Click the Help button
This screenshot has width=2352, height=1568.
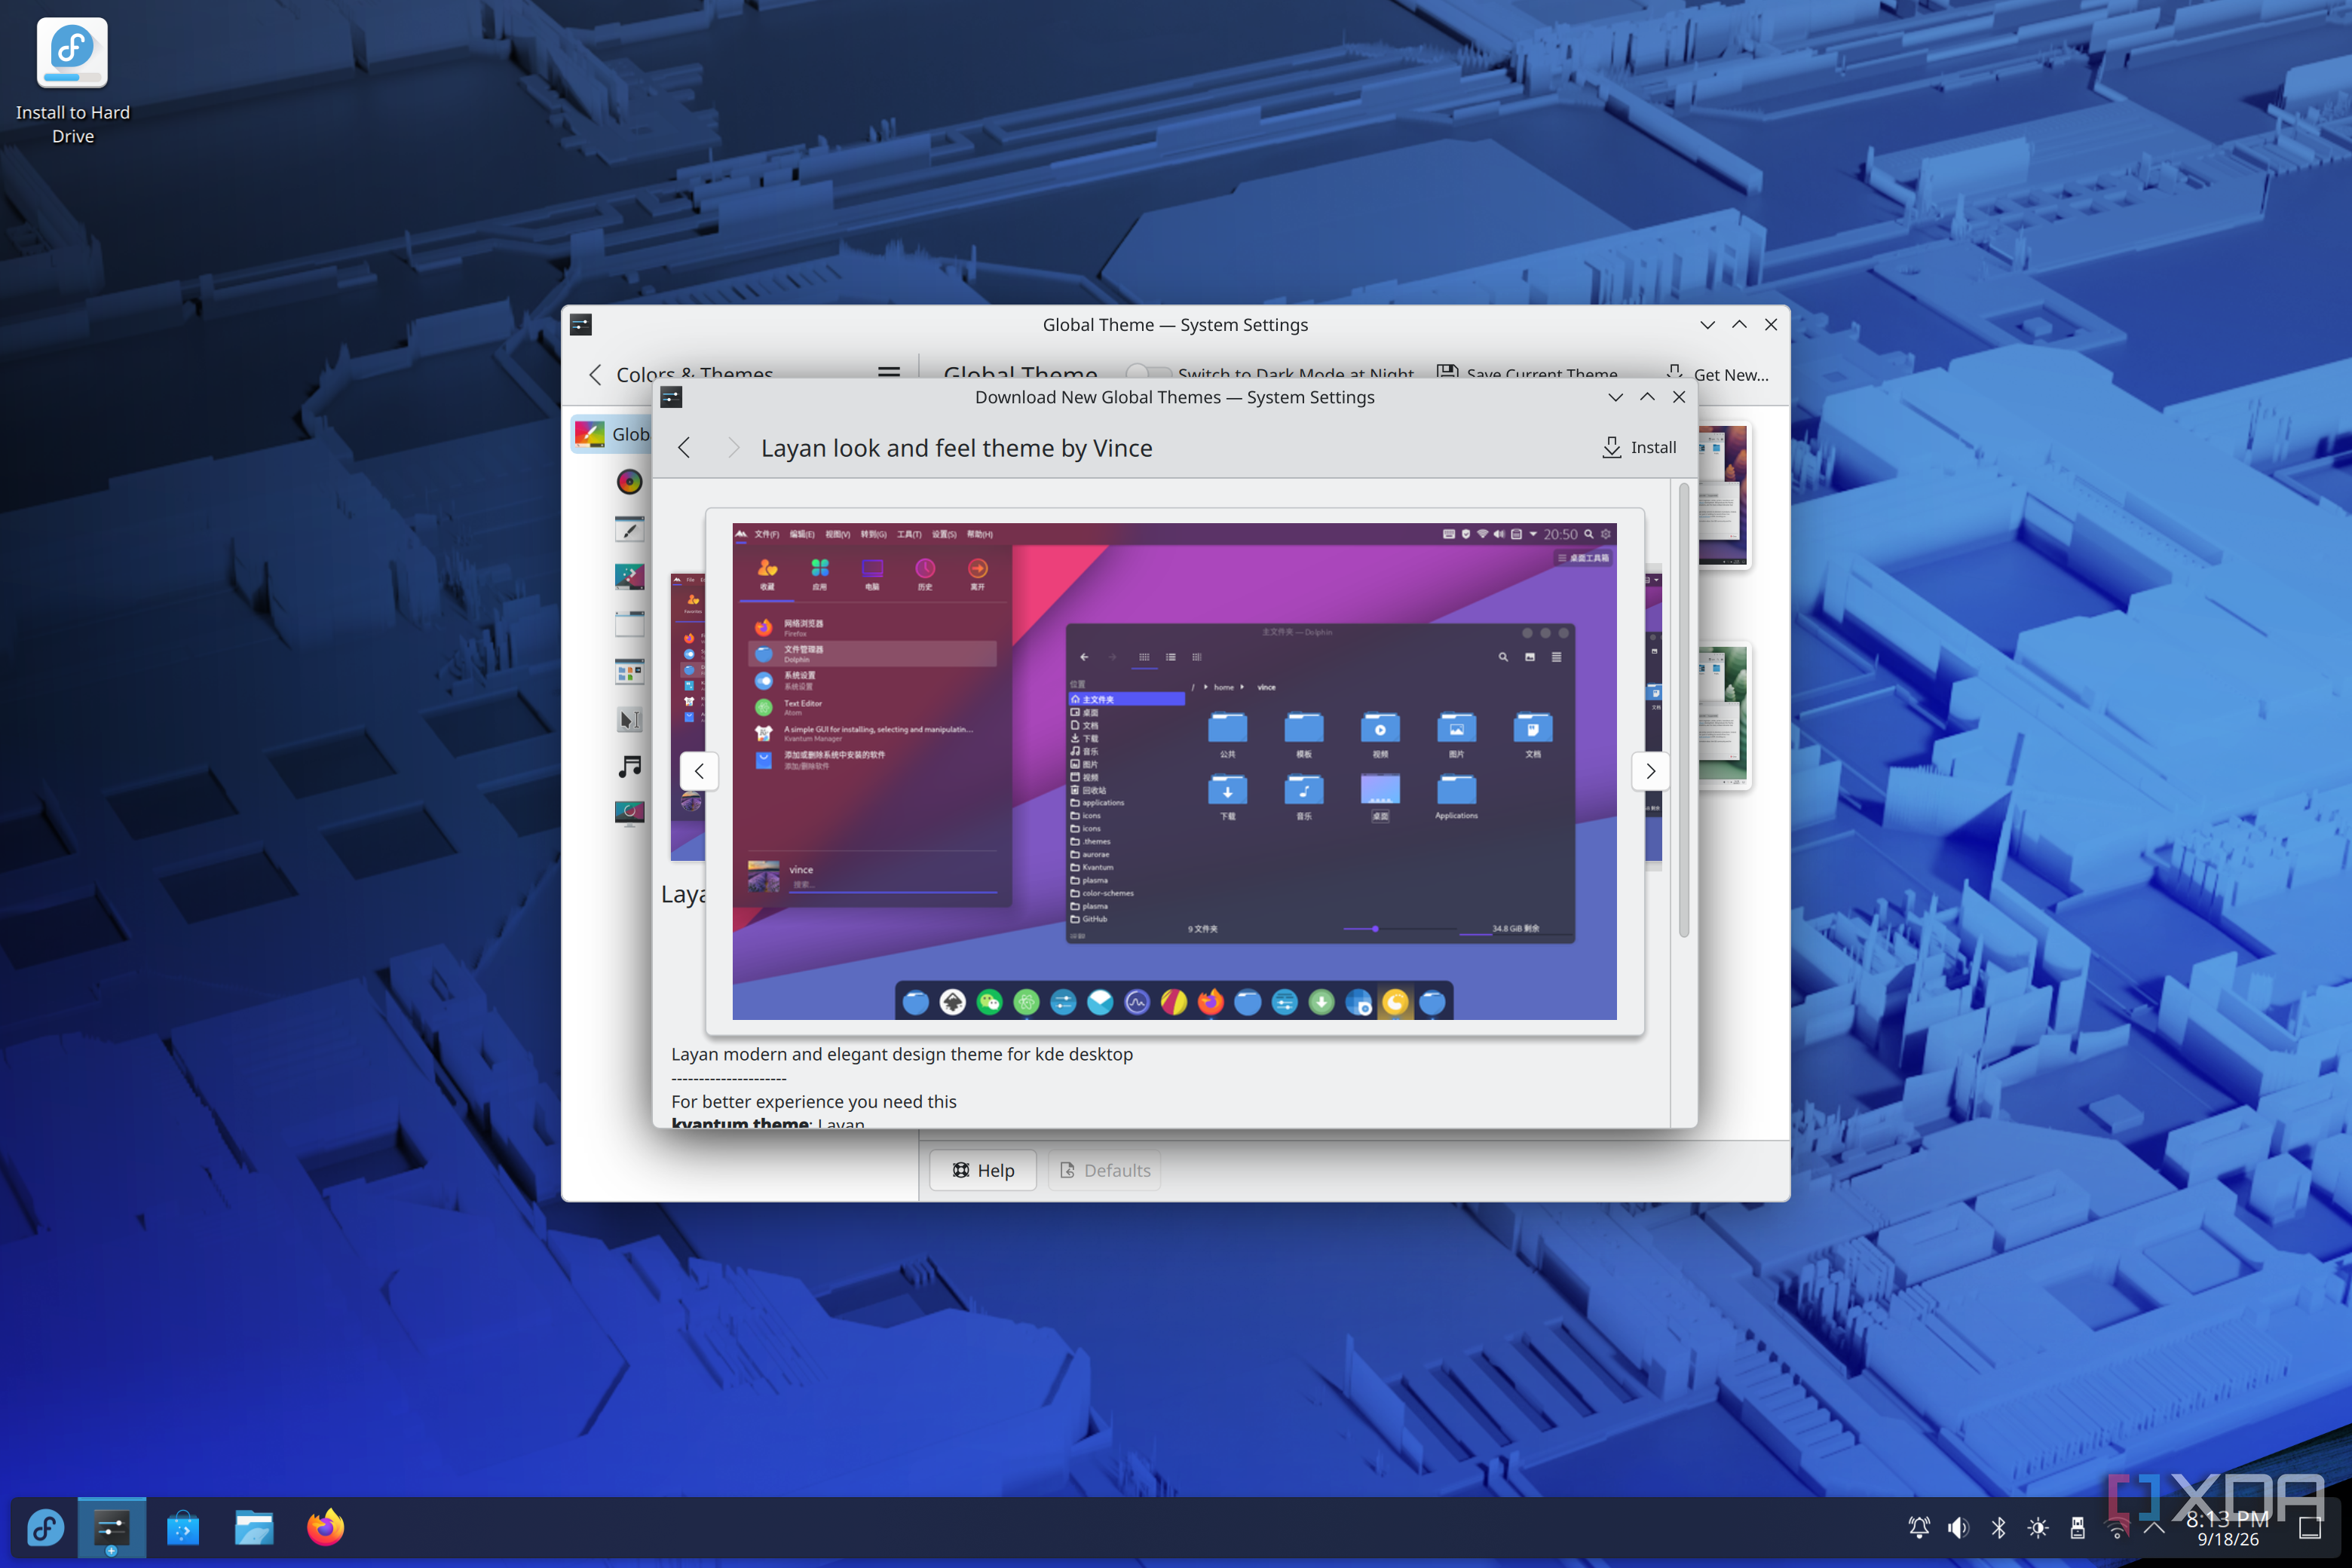point(982,1170)
